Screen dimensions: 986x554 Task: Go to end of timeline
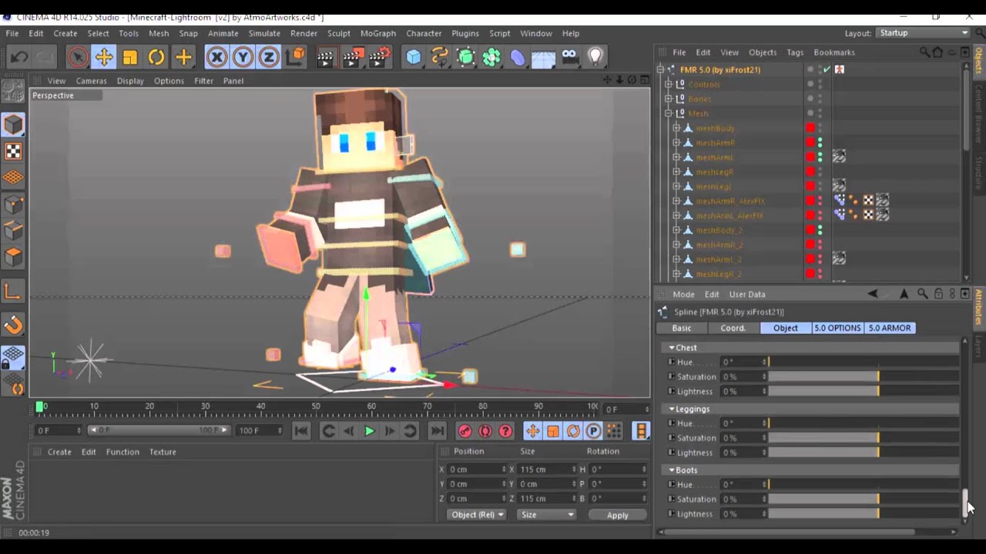[437, 431]
